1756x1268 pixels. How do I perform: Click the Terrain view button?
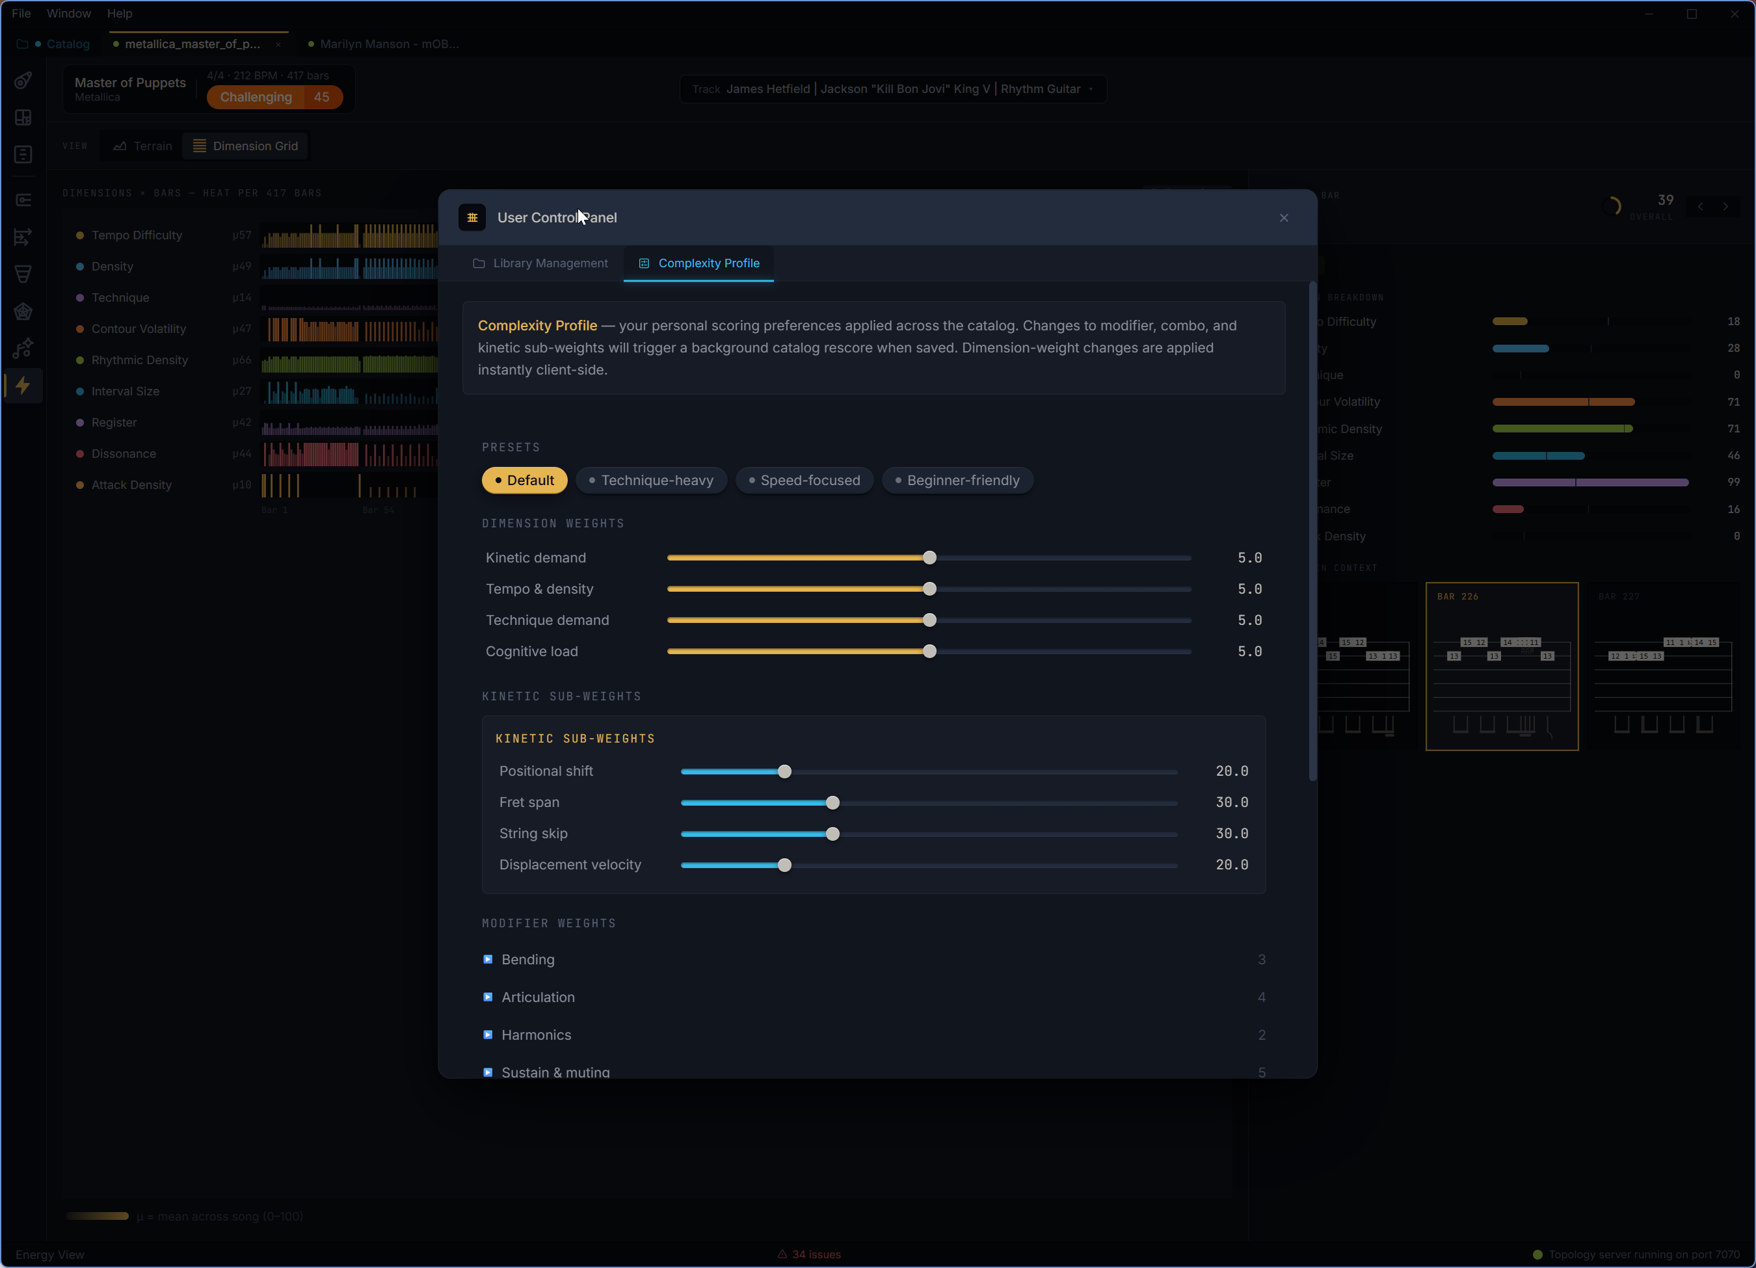(142, 146)
